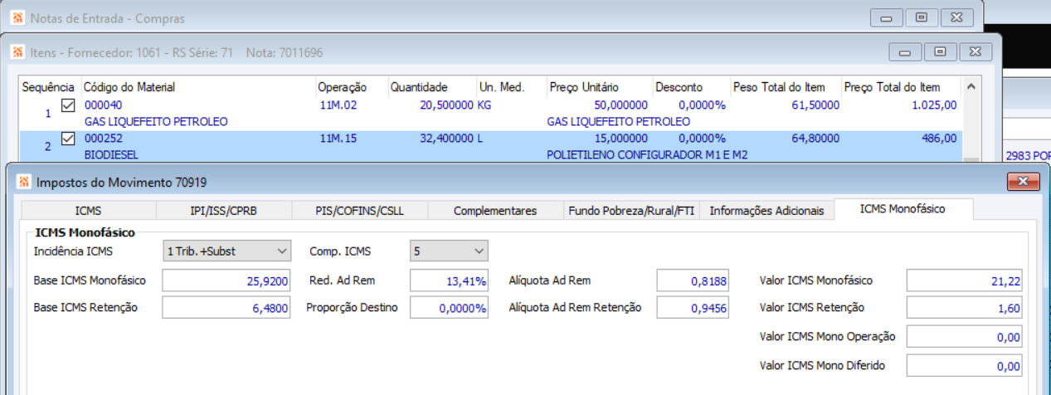Click the Notas de Entrada window app icon
This screenshot has height=395, width=1051.
click(17, 17)
